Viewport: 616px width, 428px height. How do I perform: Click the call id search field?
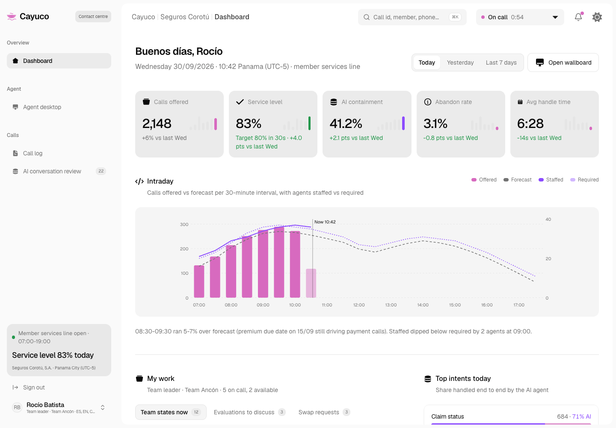click(x=412, y=17)
